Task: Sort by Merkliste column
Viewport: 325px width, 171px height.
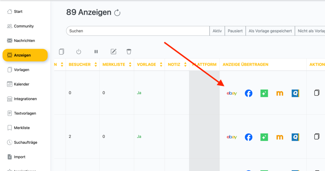Action: tap(130, 64)
